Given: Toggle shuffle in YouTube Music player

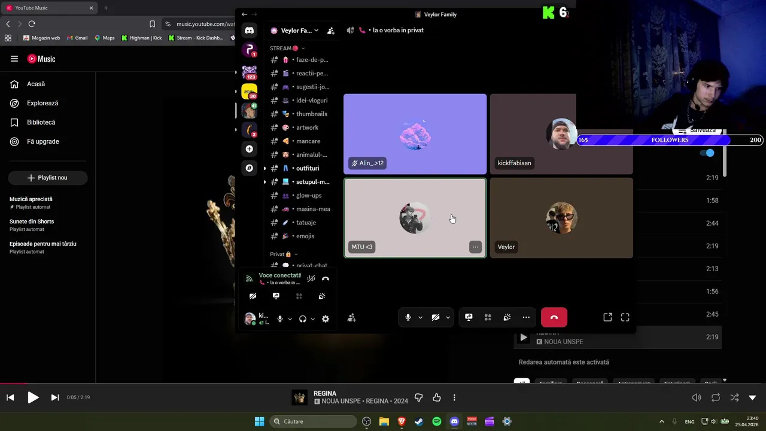Looking at the screenshot, I should pos(734,397).
